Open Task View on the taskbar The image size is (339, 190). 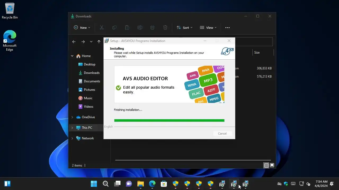[x=117, y=184]
